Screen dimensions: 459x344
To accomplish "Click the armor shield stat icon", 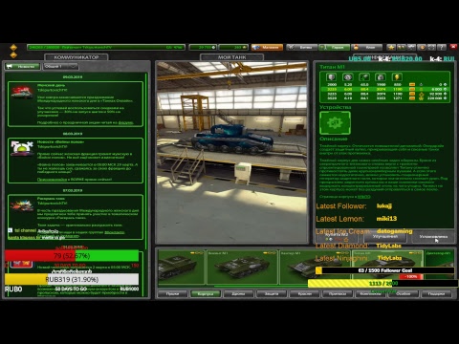I will tap(332, 77).
